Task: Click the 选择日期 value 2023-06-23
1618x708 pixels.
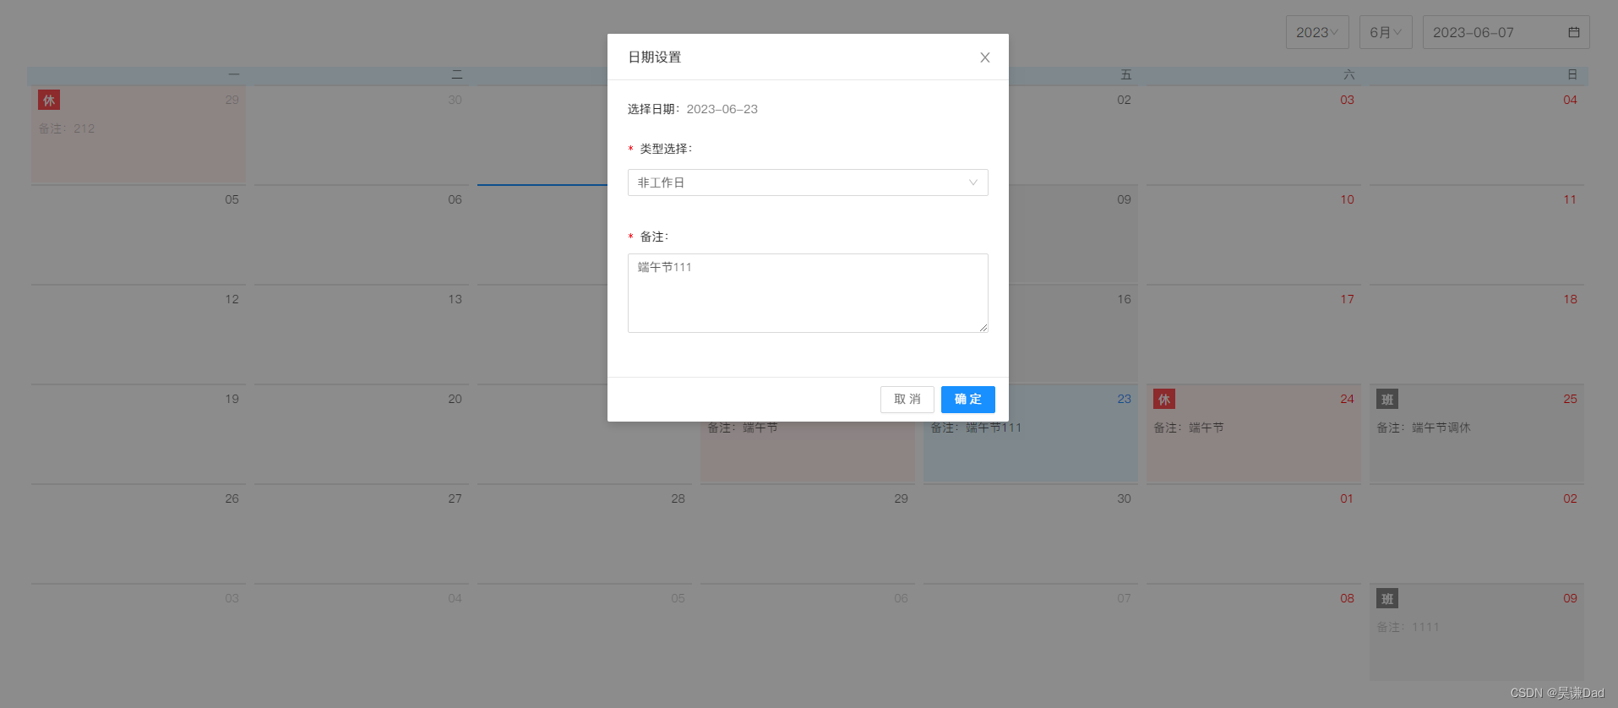Action: pyautogui.click(x=722, y=109)
